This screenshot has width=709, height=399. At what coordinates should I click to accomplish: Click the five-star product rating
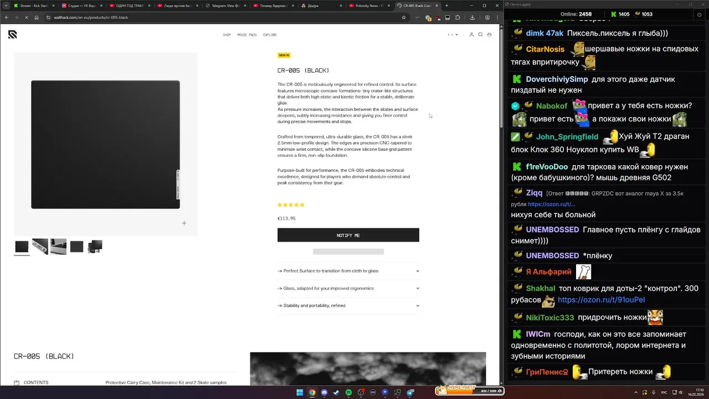click(291, 205)
